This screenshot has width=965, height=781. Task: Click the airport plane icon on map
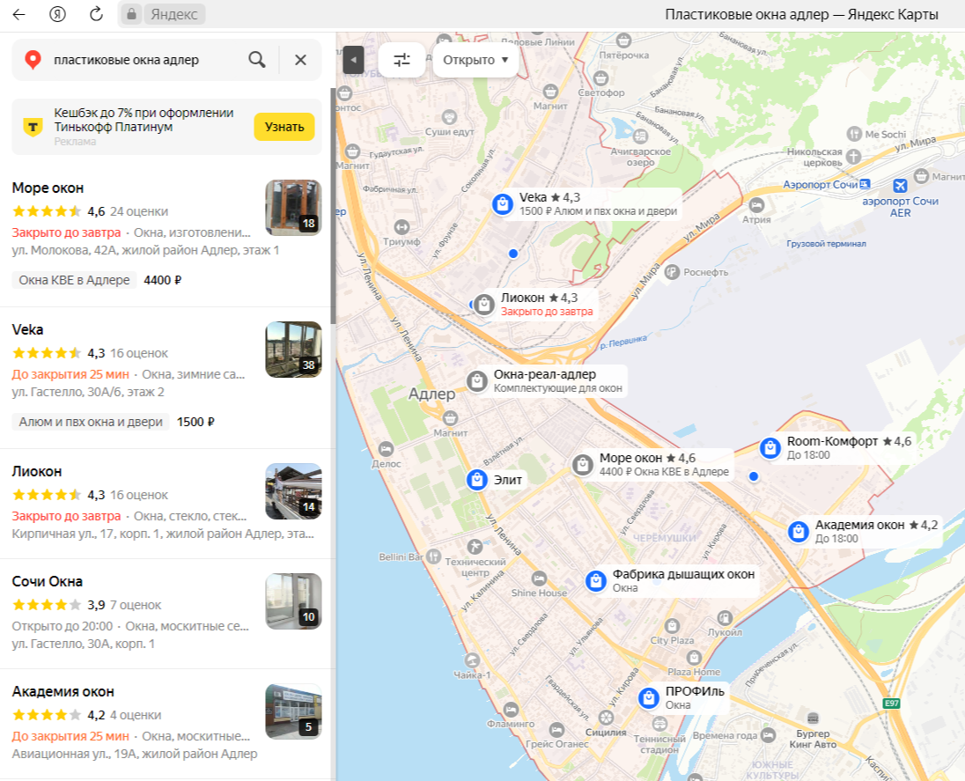(900, 185)
